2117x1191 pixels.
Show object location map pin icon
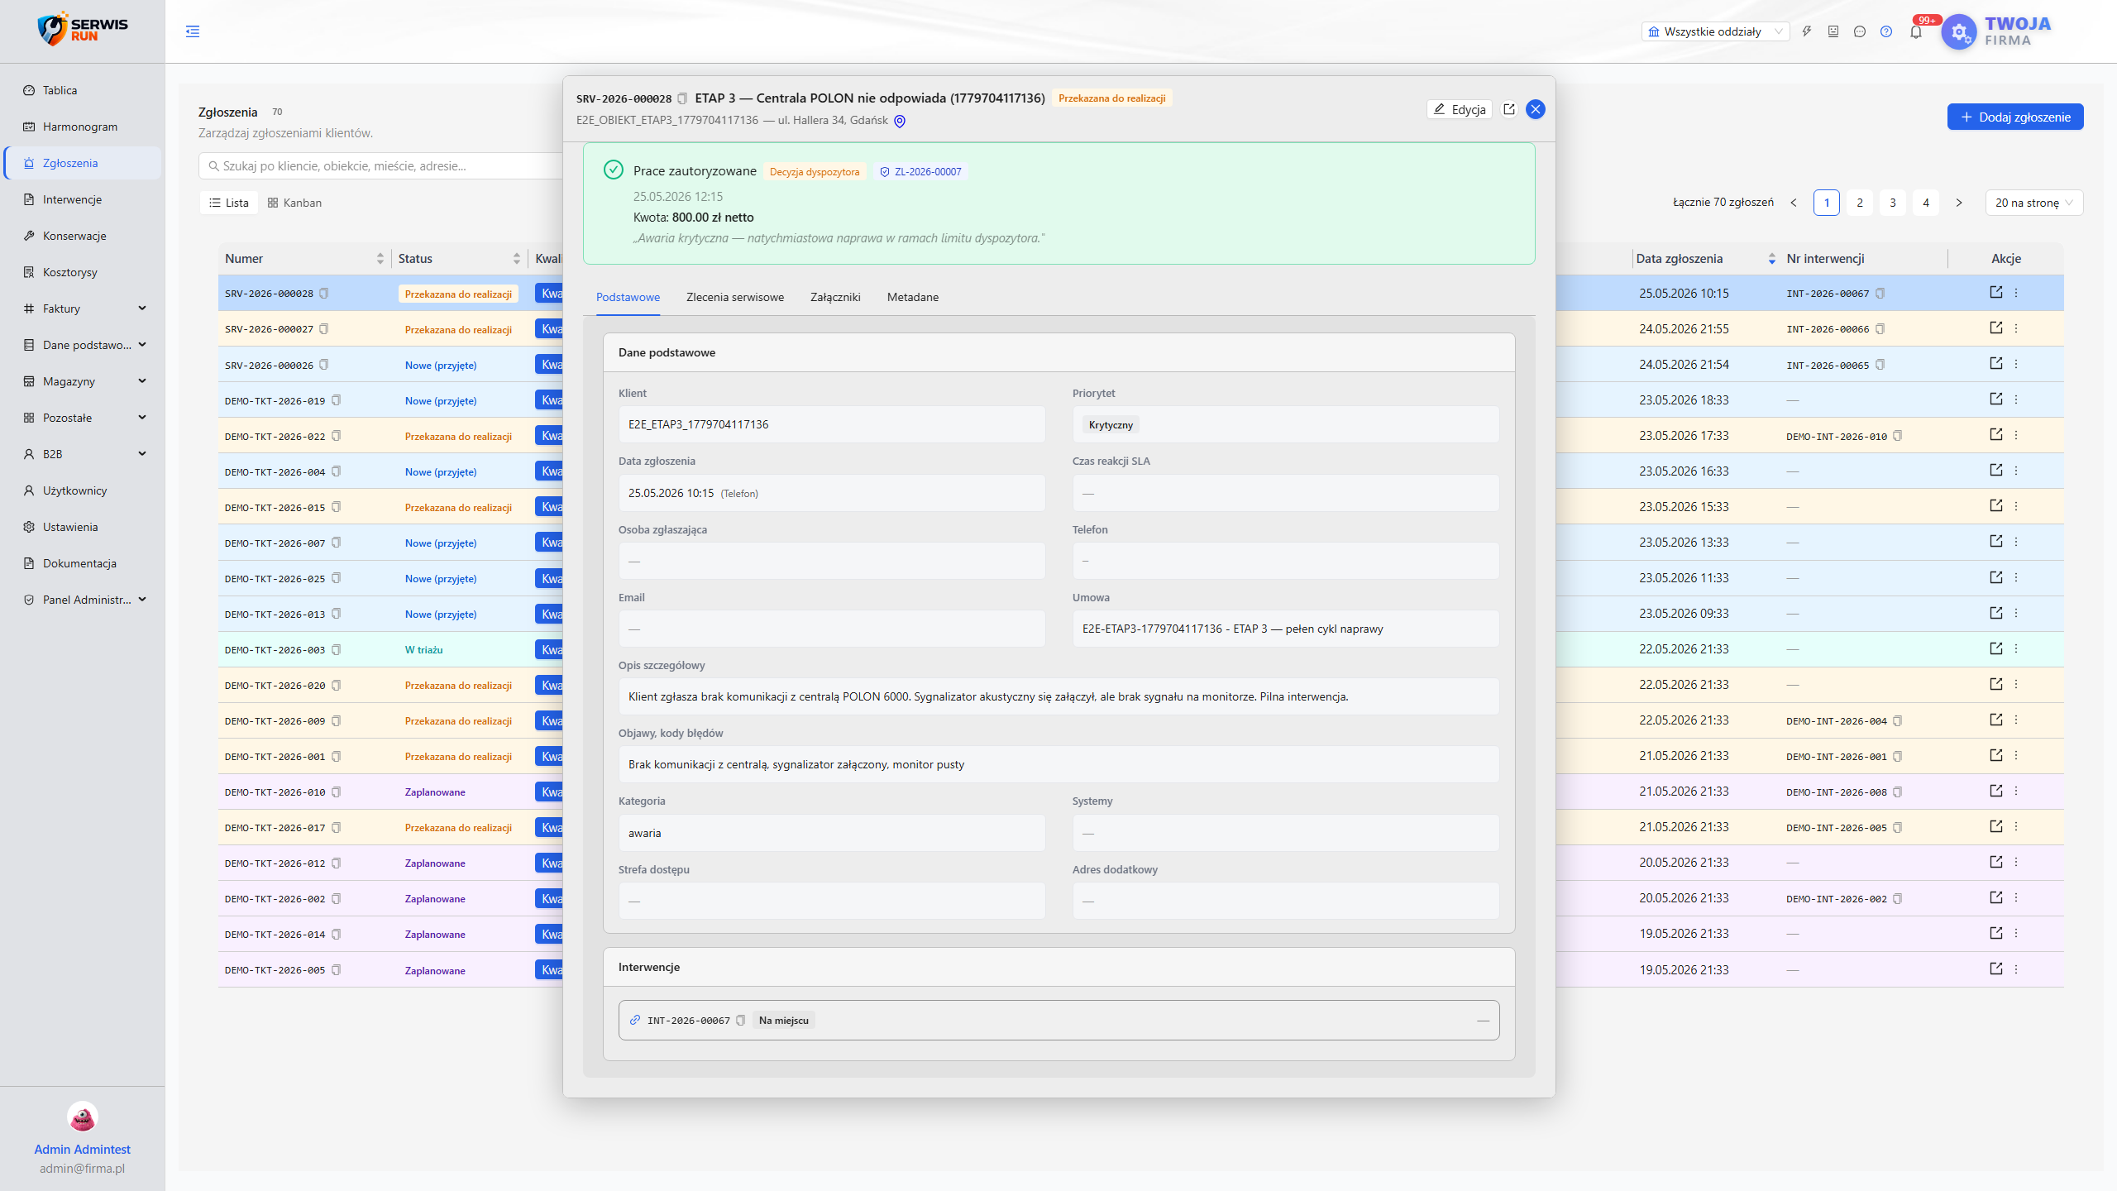tap(900, 121)
